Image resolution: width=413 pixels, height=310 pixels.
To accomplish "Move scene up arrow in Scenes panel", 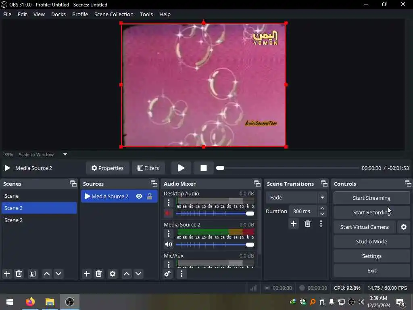I will pos(47,274).
